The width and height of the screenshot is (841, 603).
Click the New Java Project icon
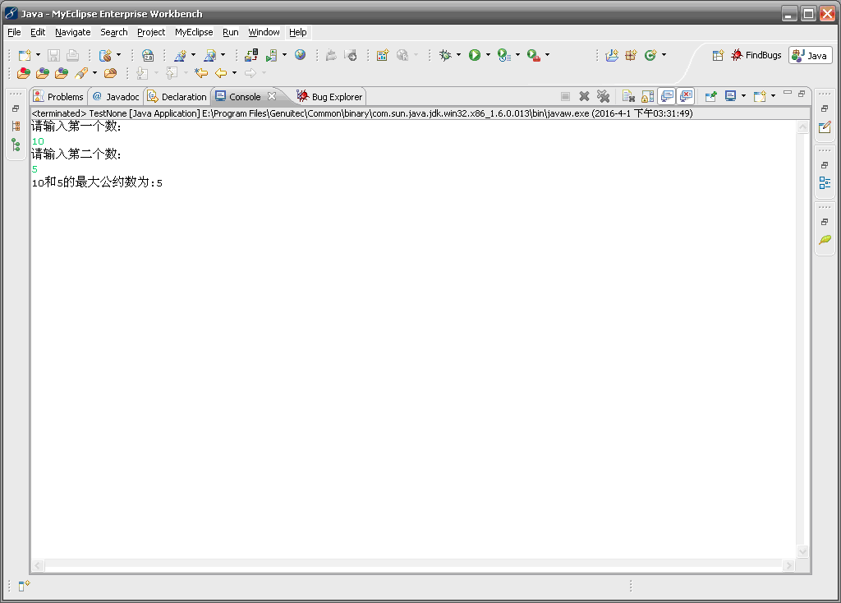[612, 55]
